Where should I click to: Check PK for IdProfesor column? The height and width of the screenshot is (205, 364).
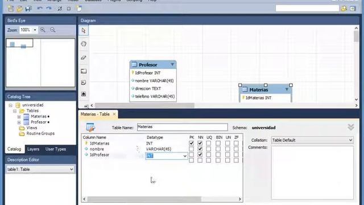191,154
